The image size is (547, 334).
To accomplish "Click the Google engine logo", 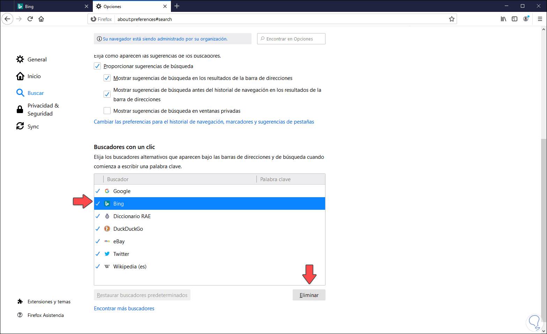I will (x=107, y=191).
